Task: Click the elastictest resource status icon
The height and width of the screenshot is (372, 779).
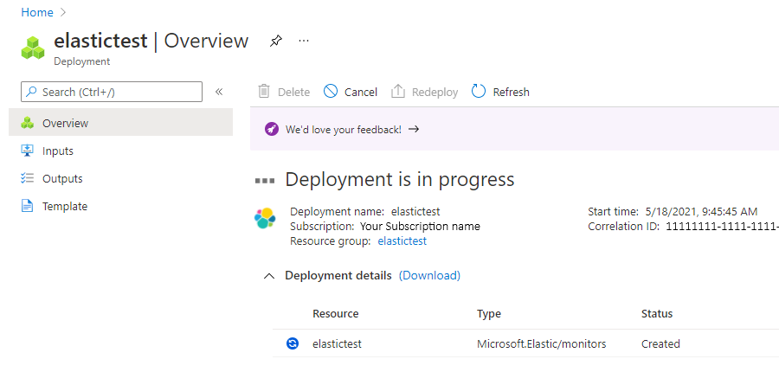Action: (x=293, y=343)
